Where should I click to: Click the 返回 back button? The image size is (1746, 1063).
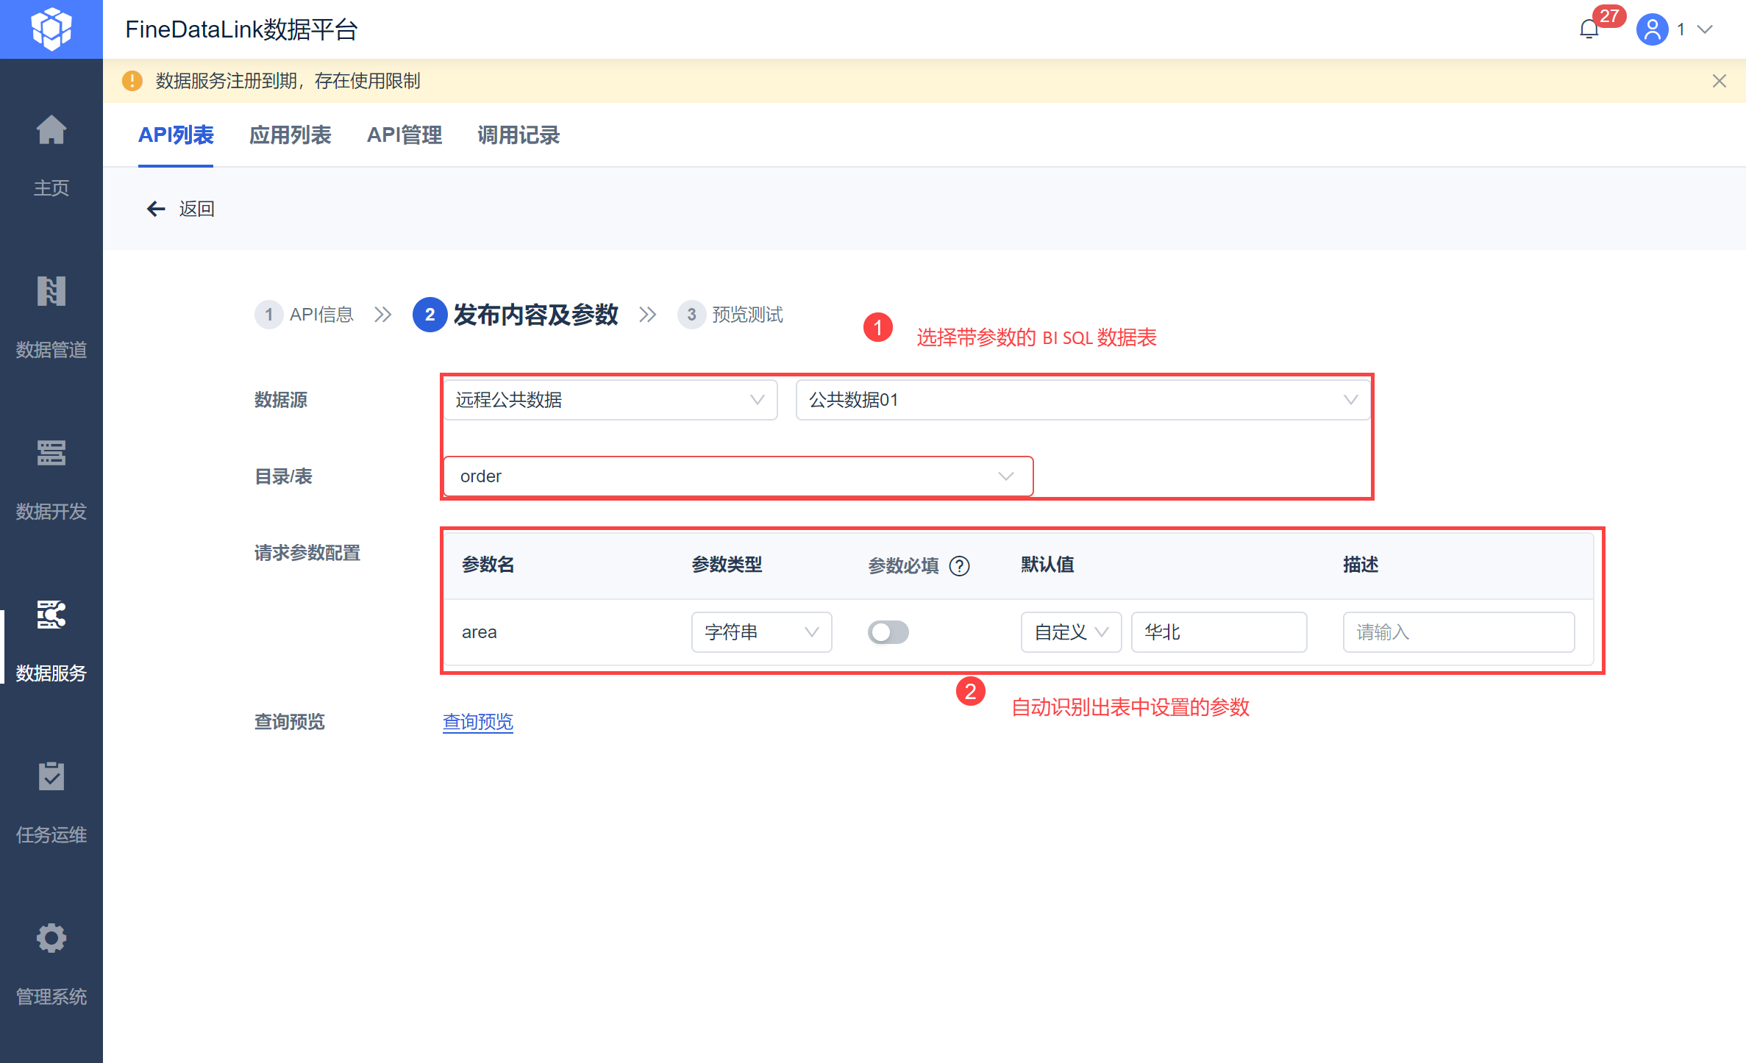(x=181, y=209)
